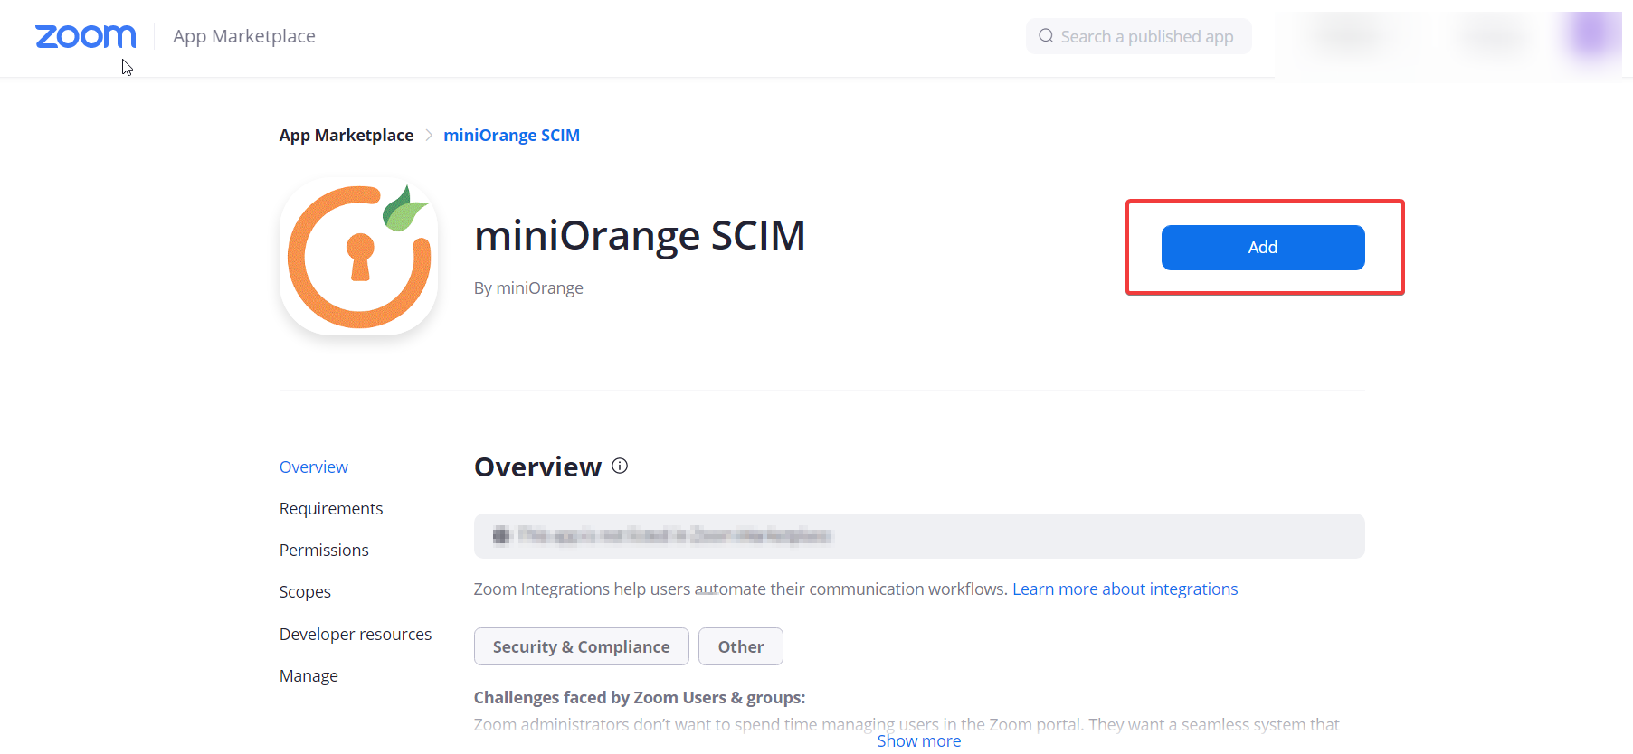Select the Overview section in the sidebar
The height and width of the screenshot is (754, 1633).
313,467
